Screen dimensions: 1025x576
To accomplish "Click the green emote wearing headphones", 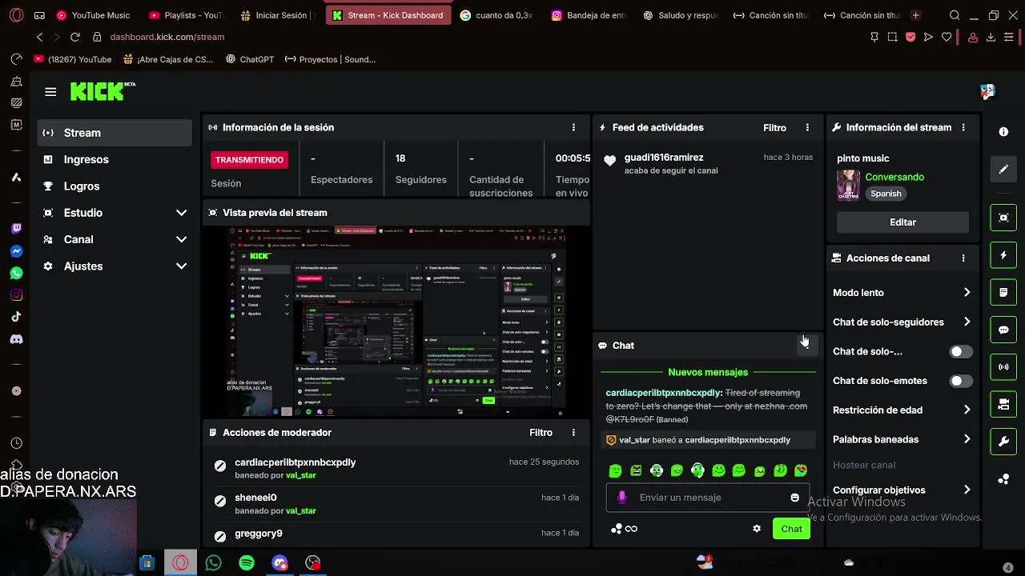I will click(697, 471).
